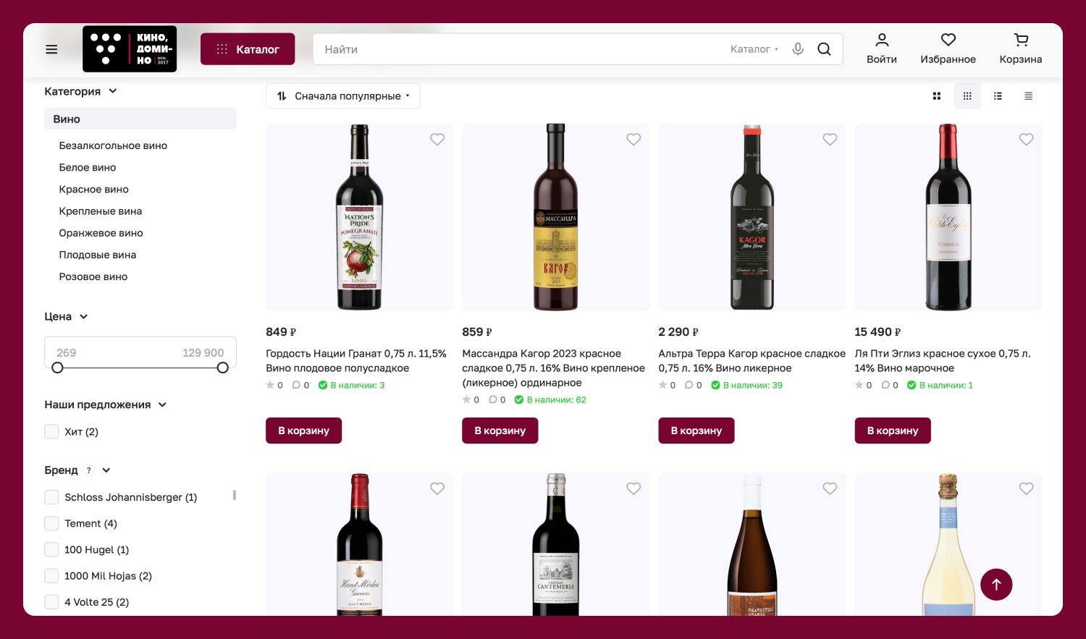Open the hamburger menu
1086x639 pixels.
pos(51,49)
